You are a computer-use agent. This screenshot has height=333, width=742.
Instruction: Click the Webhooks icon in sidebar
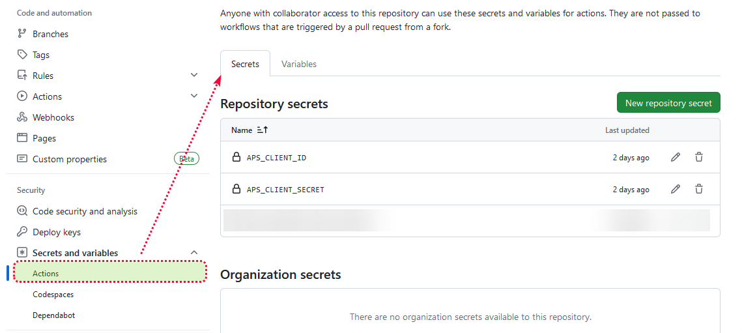pos(22,117)
